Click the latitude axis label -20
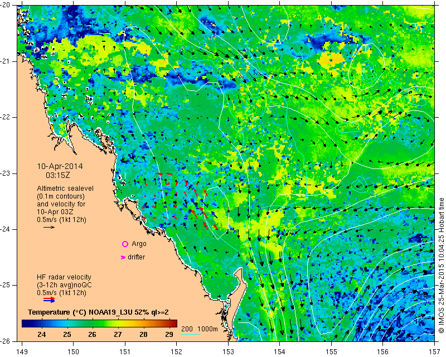 tap(6, 5)
